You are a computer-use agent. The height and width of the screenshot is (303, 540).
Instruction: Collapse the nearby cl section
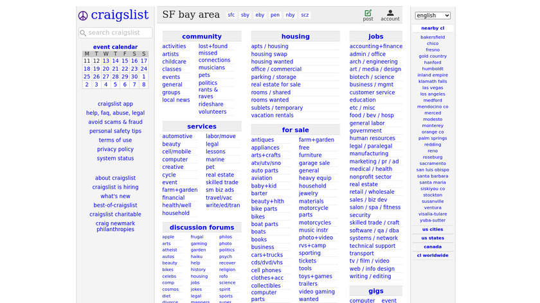pyautogui.click(x=433, y=28)
